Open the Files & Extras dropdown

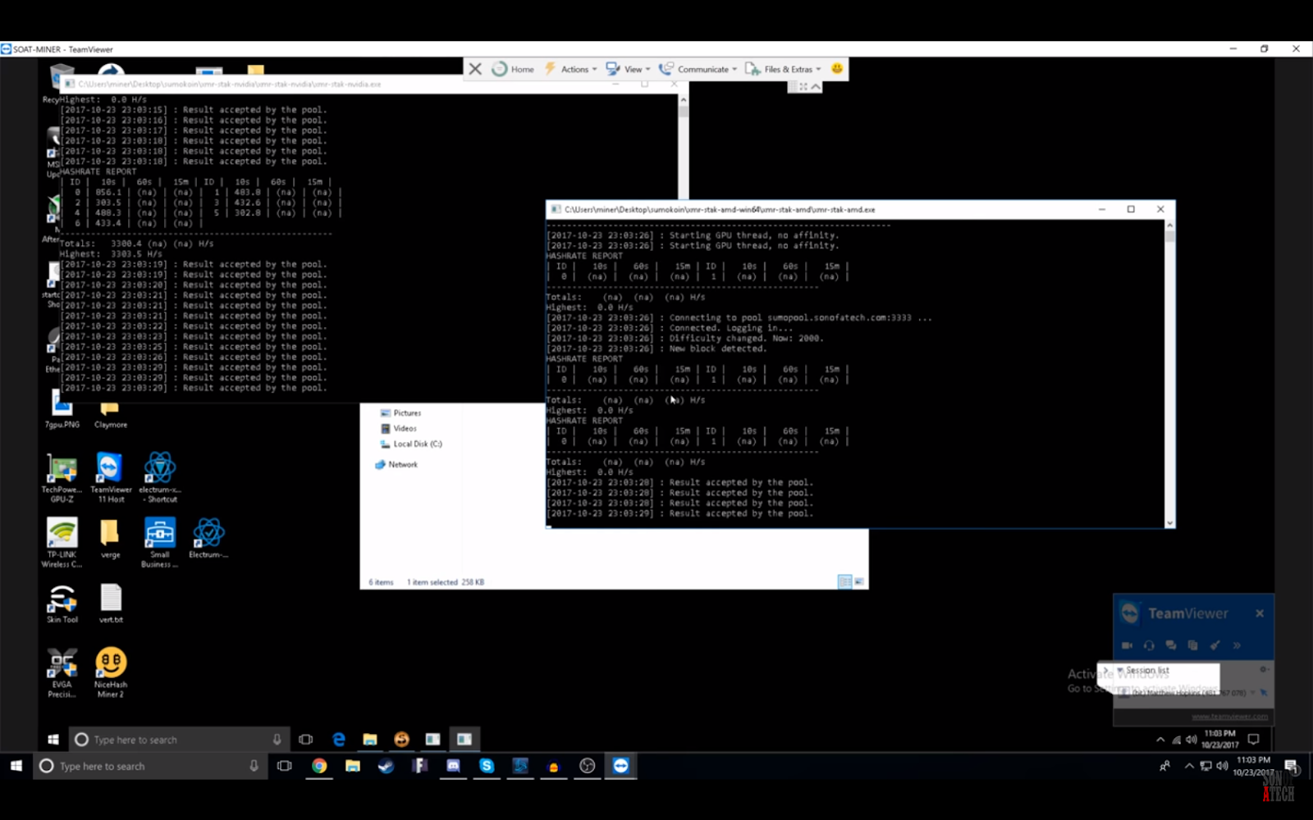point(783,69)
